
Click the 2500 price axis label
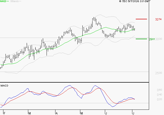tap(159, 73)
